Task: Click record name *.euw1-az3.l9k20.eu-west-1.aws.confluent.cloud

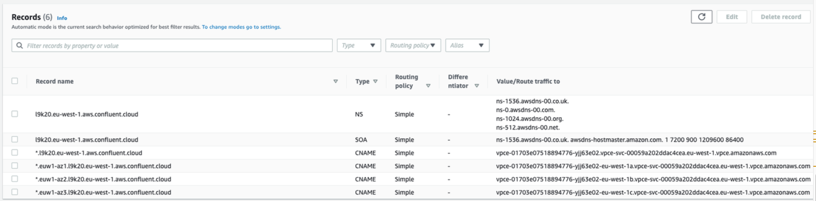Action: (103, 193)
